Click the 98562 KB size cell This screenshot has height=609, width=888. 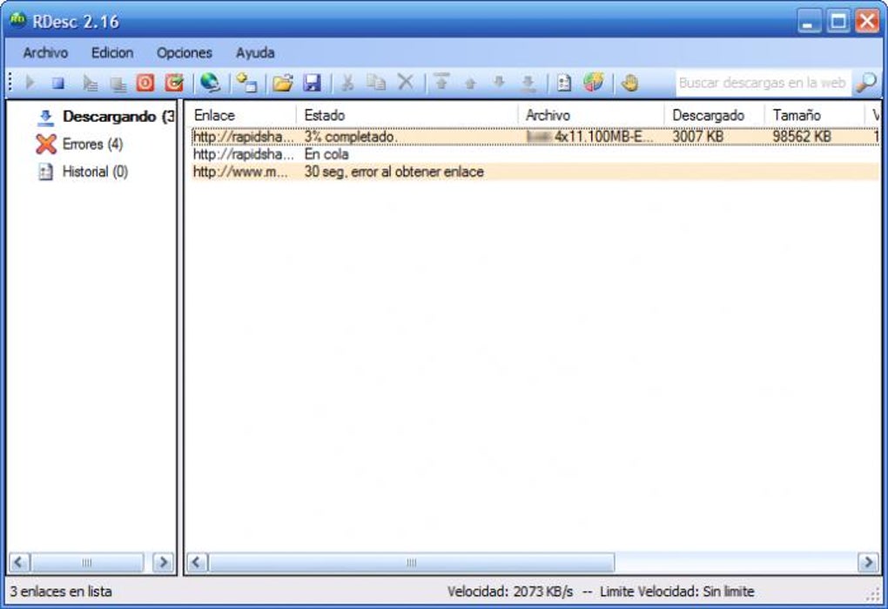click(x=802, y=137)
